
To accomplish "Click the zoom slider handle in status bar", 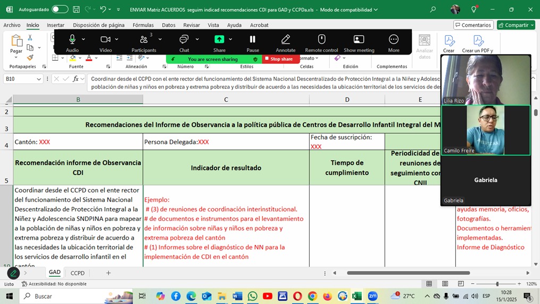I will pos(497,284).
